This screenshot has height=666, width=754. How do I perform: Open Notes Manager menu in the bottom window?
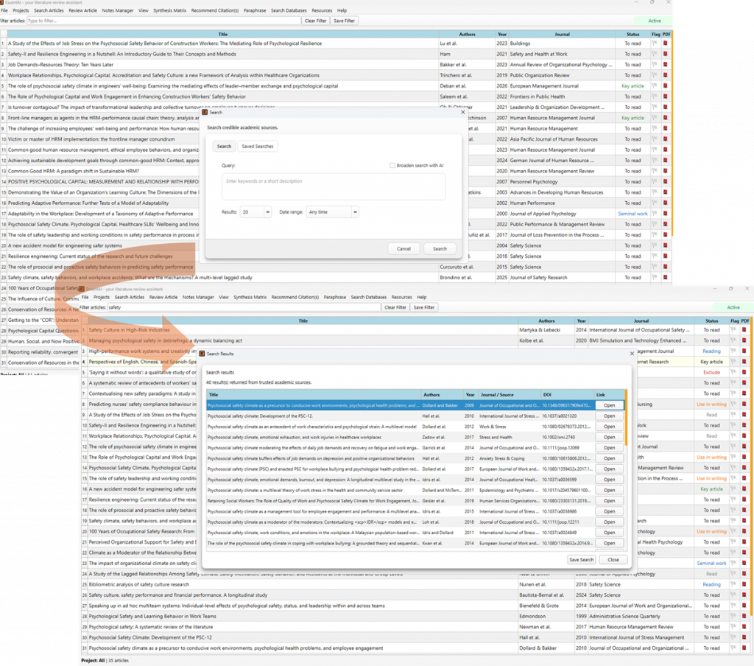point(198,297)
